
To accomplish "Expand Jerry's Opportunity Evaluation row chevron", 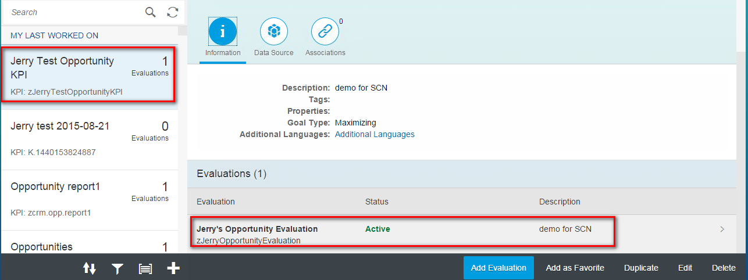I will pyautogui.click(x=722, y=229).
